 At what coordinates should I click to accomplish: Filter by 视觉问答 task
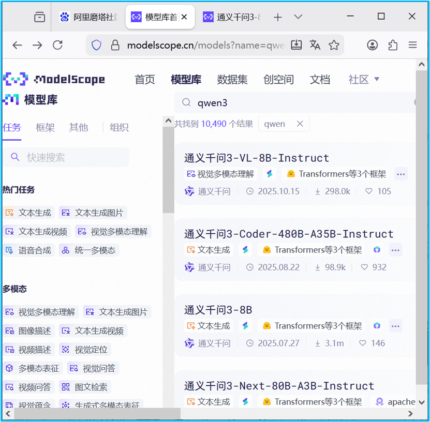(93, 368)
